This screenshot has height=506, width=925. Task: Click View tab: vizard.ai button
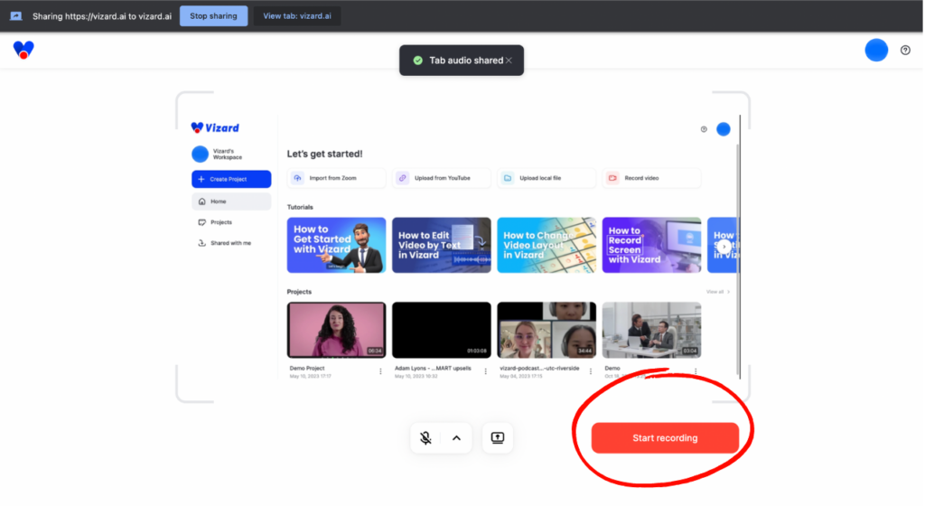coord(296,16)
